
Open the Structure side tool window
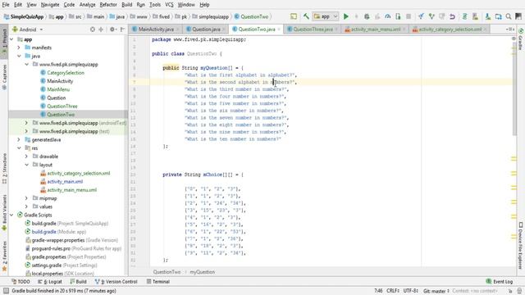(x=4, y=168)
